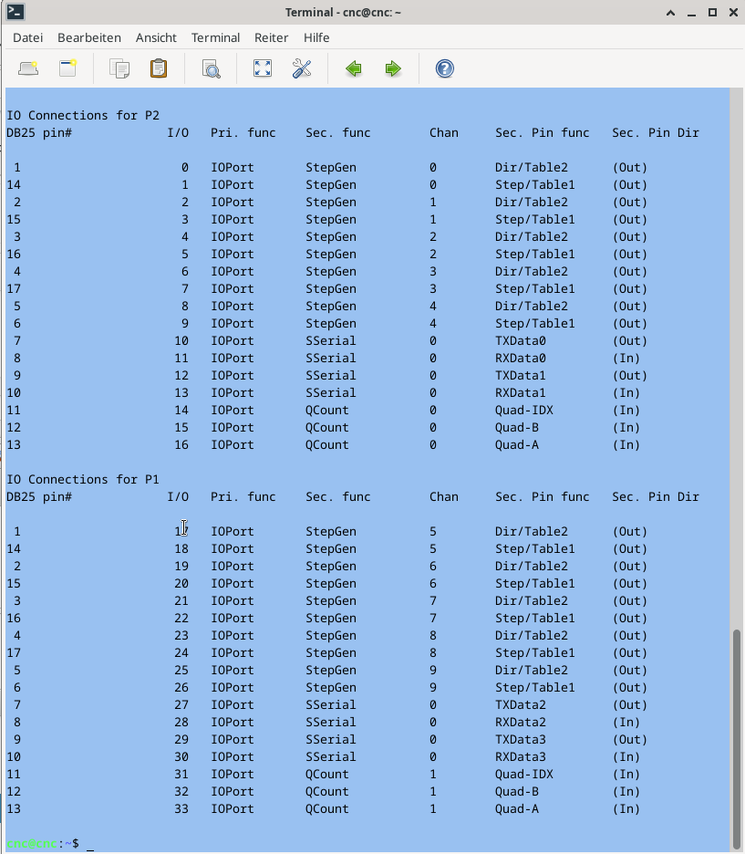Click 'RXData3' in the P1 table
745x854 pixels.
pos(521,757)
